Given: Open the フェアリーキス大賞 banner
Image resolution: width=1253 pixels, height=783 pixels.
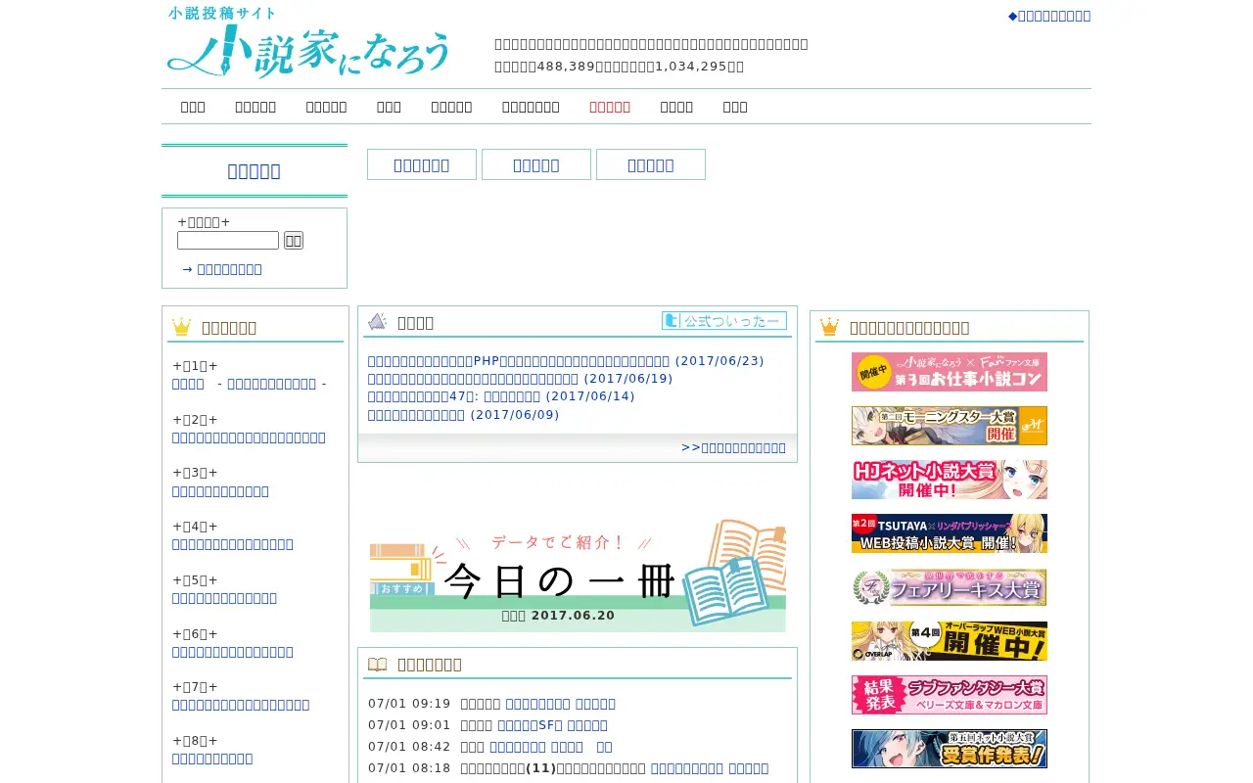Looking at the screenshot, I should tap(950, 587).
